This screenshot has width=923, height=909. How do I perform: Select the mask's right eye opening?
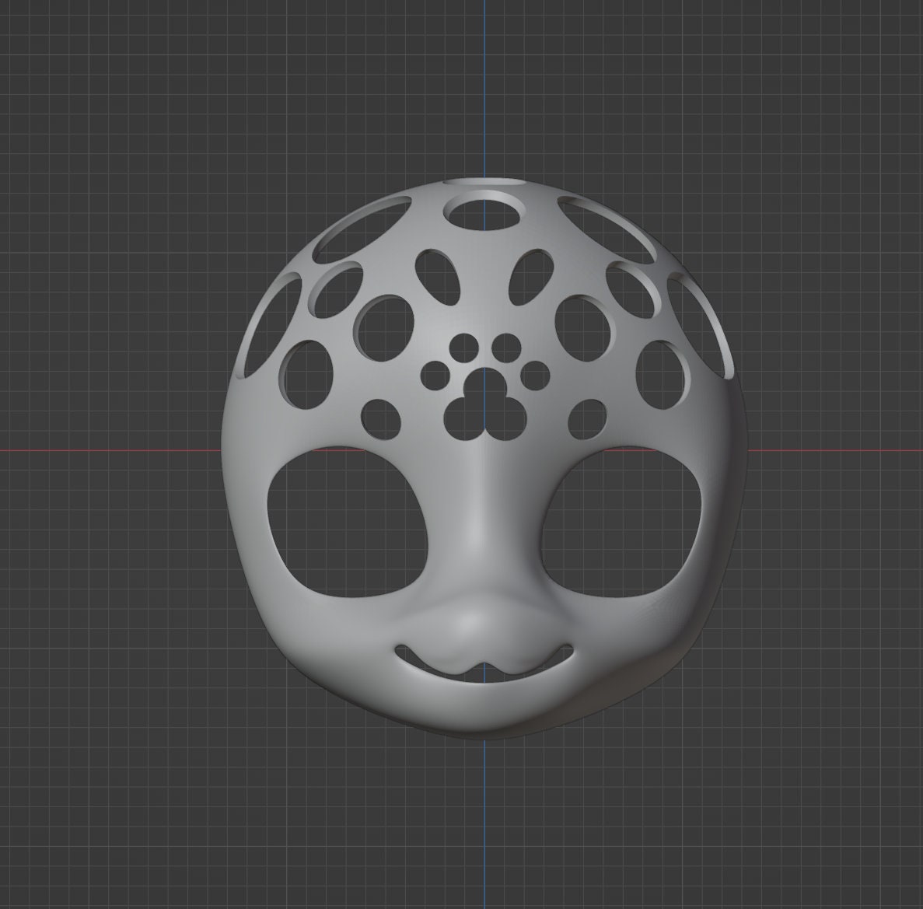(621, 523)
